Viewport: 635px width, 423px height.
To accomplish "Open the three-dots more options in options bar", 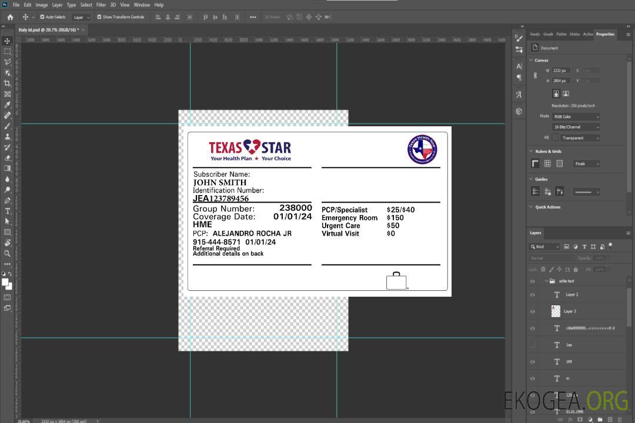I will click(x=253, y=17).
